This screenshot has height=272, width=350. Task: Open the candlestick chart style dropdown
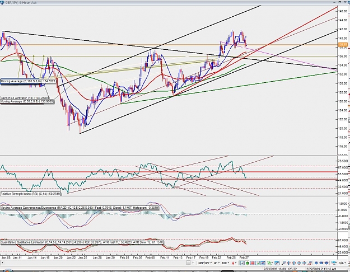coord(234,263)
